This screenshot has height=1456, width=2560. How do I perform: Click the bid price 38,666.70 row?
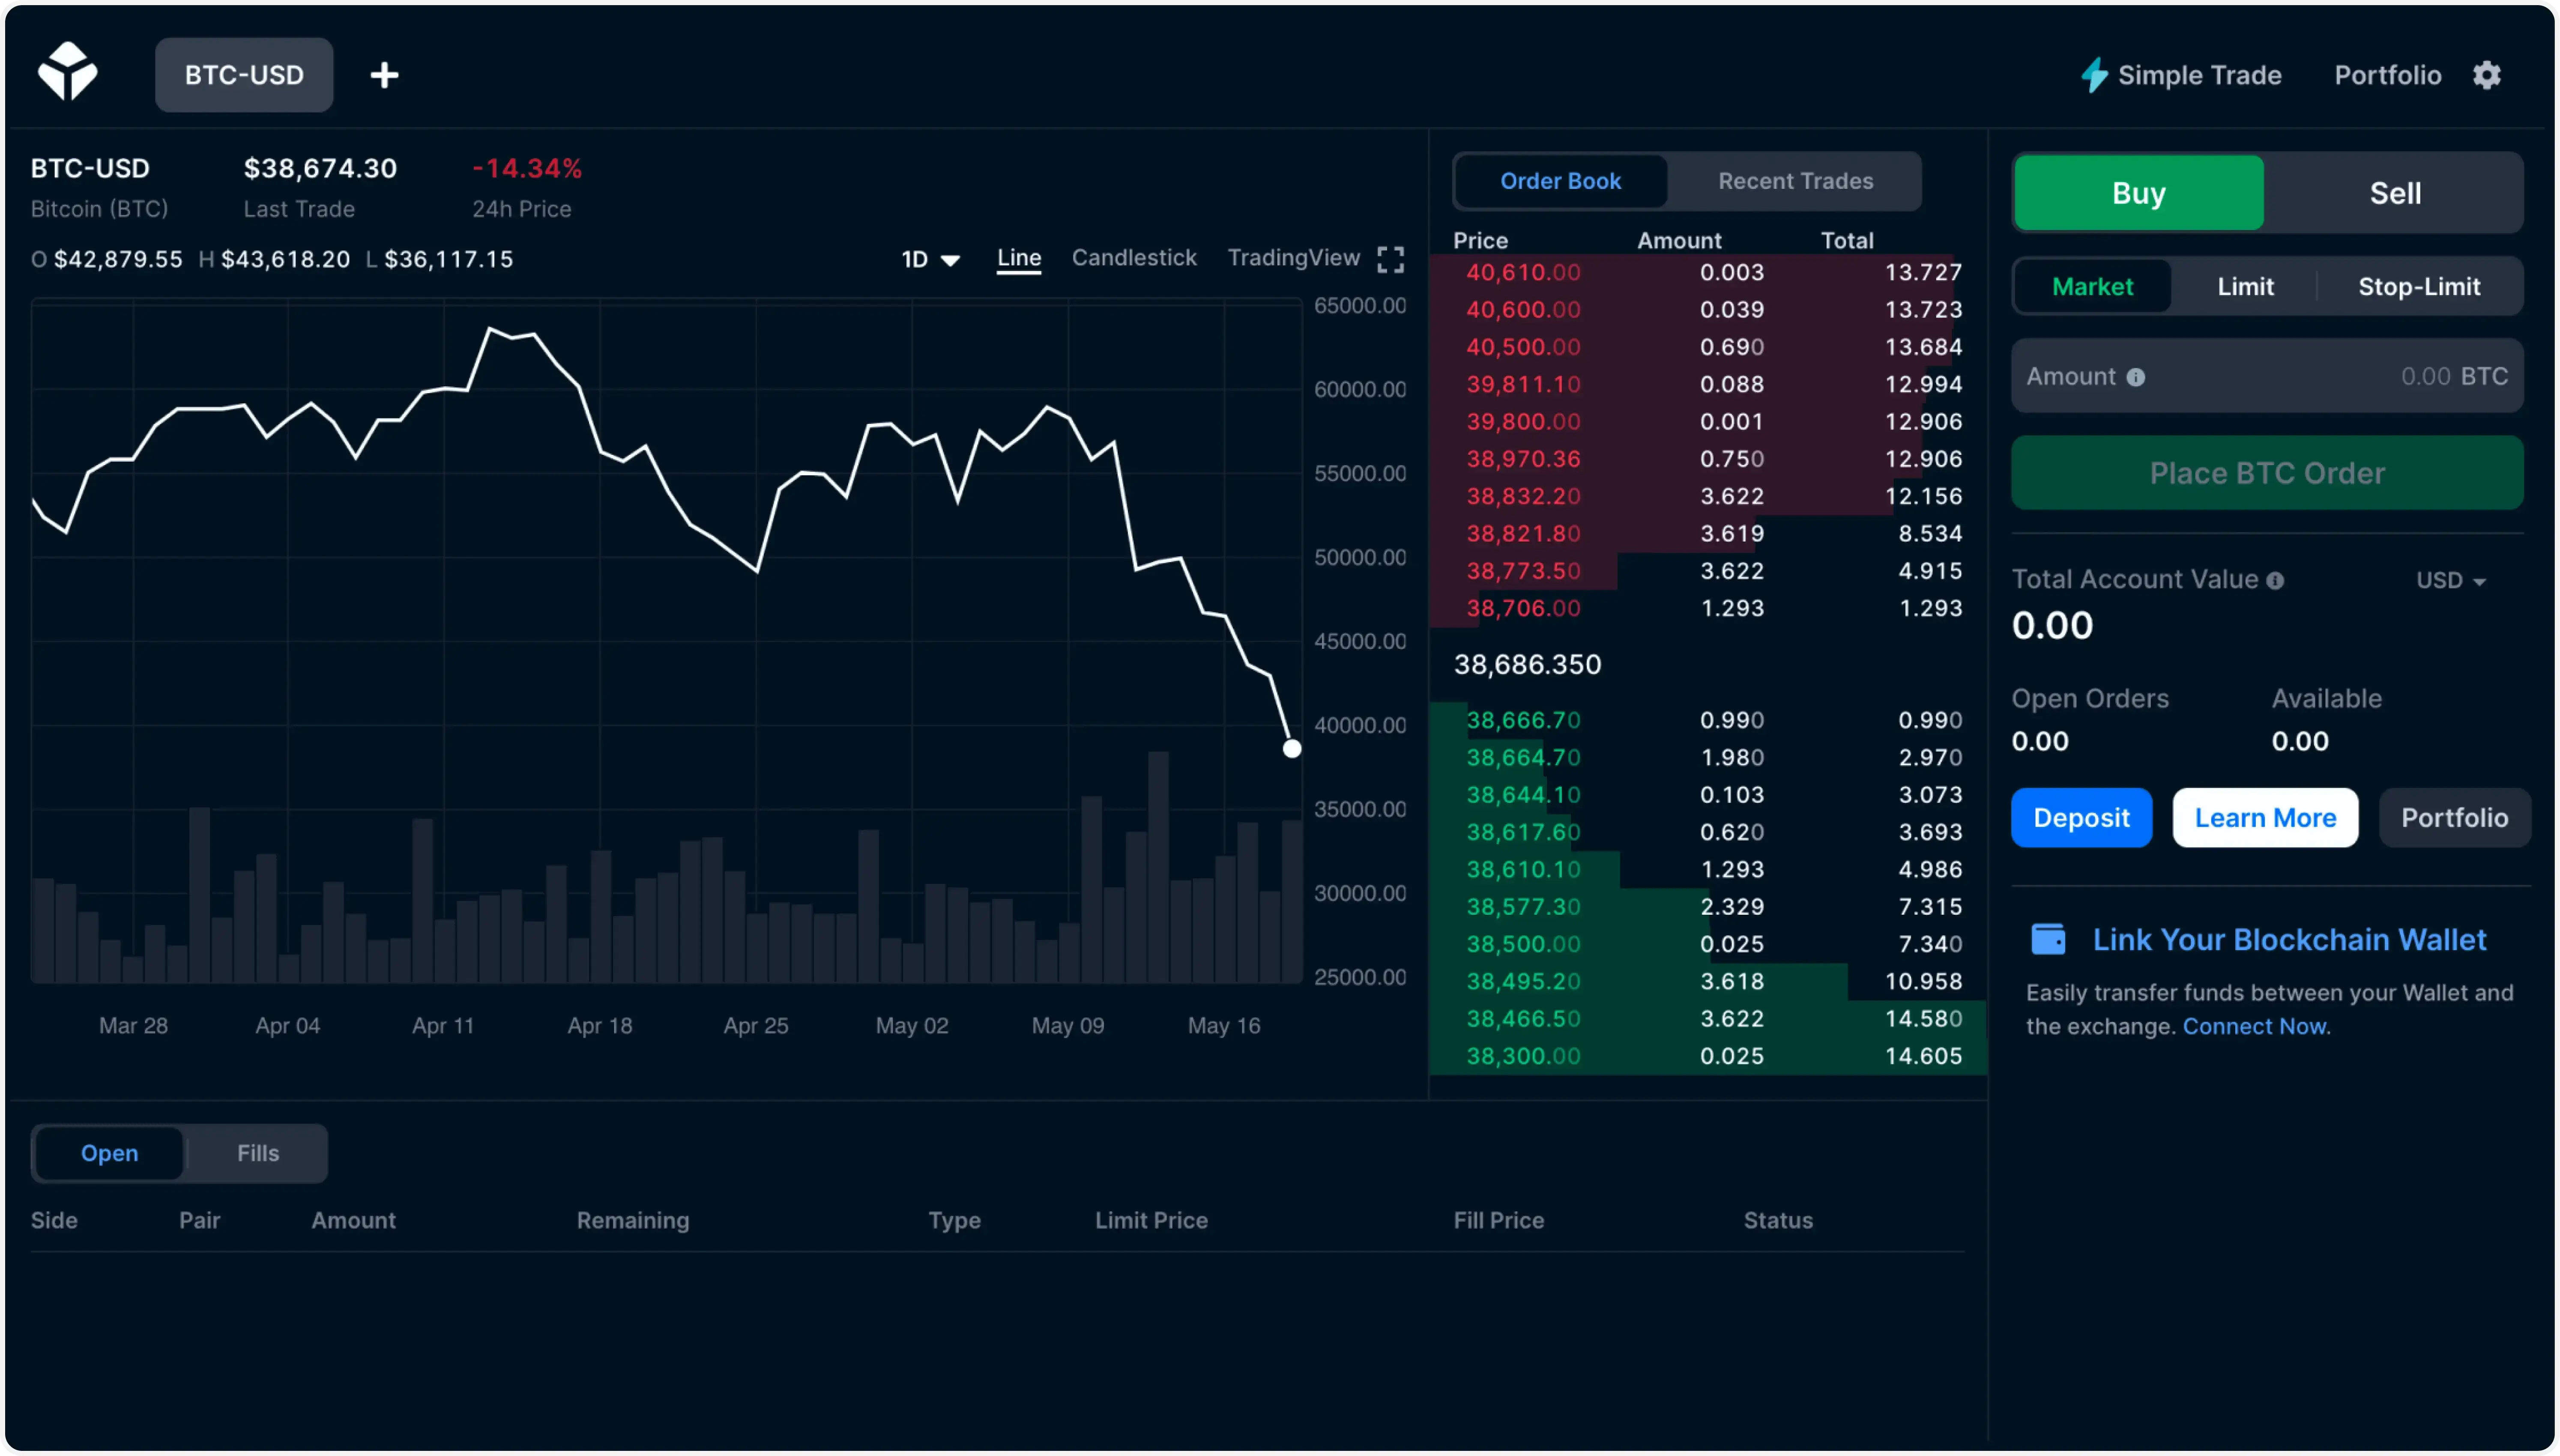pos(1707,720)
